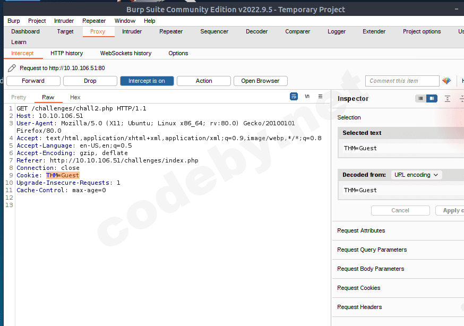Click the 'Host: 10.10.106.51' line
This screenshot has width=464, height=326.
(50, 116)
